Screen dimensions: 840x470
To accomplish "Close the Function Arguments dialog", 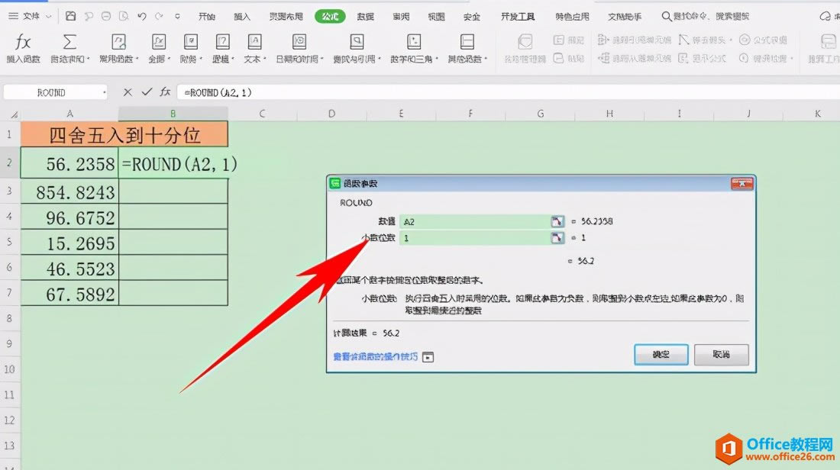I will pyautogui.click(x=742, y=184).
